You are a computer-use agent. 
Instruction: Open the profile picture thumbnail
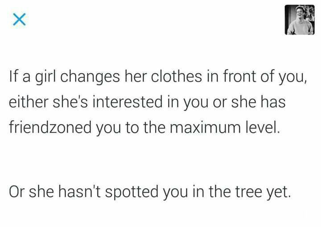coord(300,20)
